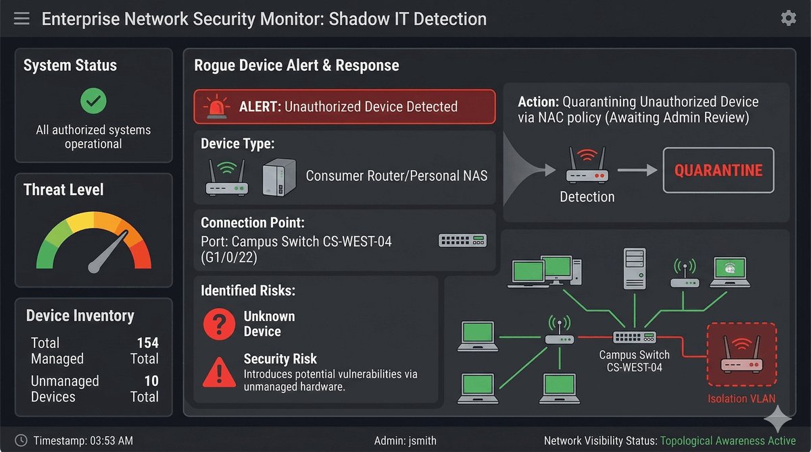Open the hamburger menu
811x452 pixels.
coord(22,18)
